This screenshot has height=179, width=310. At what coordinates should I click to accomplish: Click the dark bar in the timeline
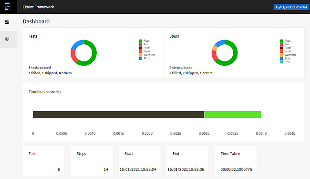coord(118,114)
